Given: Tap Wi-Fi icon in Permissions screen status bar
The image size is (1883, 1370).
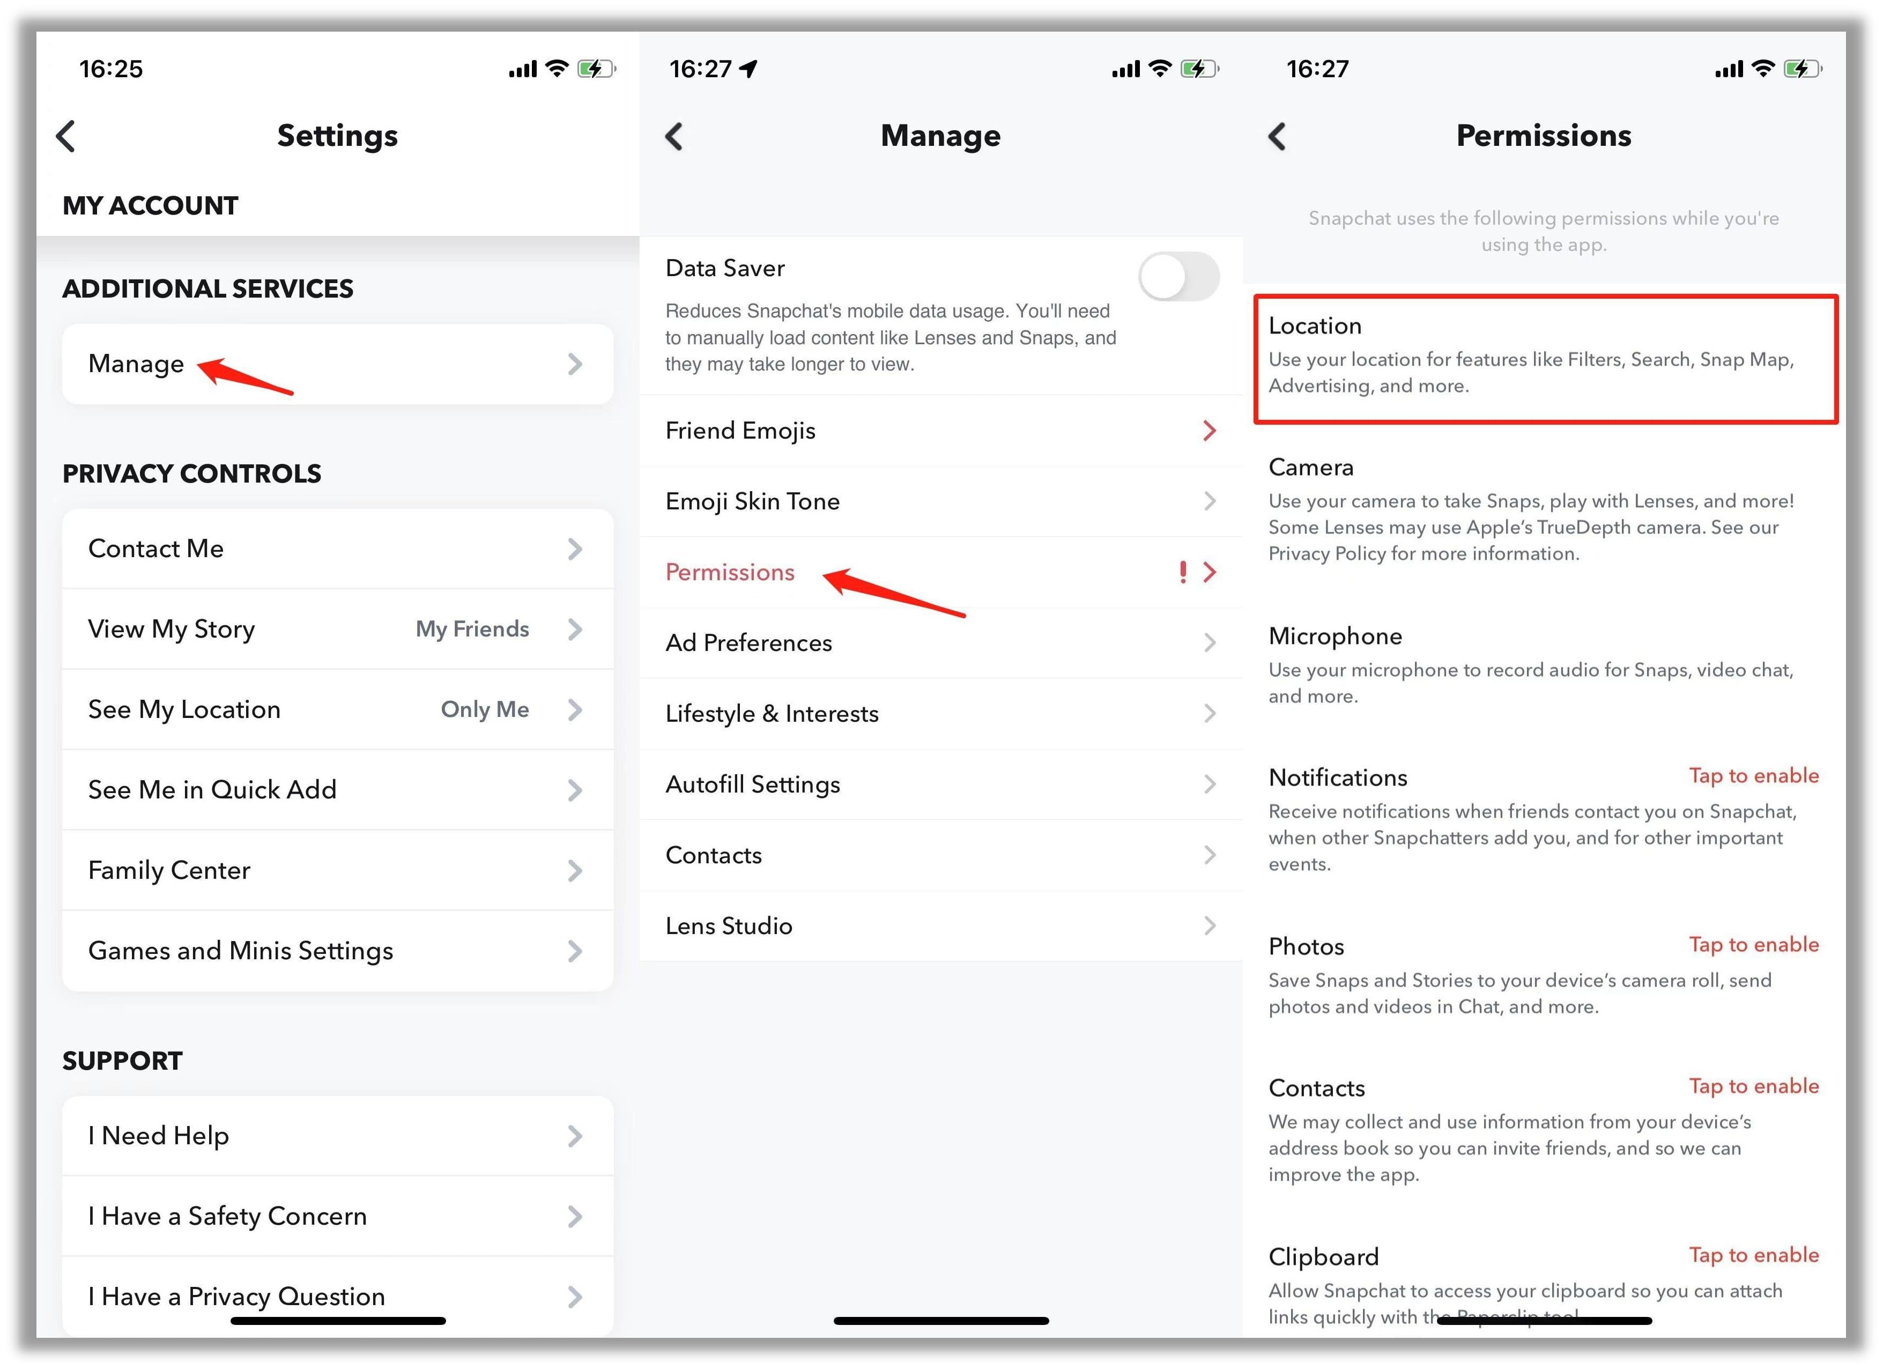Looking at the screenshot, I should point(1763,69).
